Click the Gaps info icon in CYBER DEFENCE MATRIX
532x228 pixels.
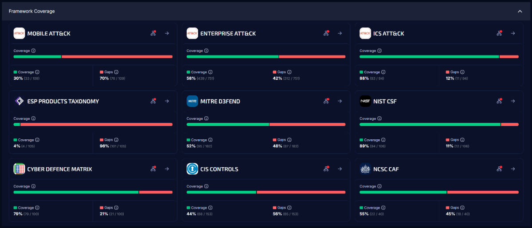tap(116, 208)
